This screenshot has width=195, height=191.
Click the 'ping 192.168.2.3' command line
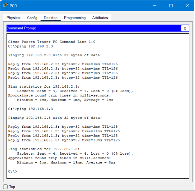30,46
